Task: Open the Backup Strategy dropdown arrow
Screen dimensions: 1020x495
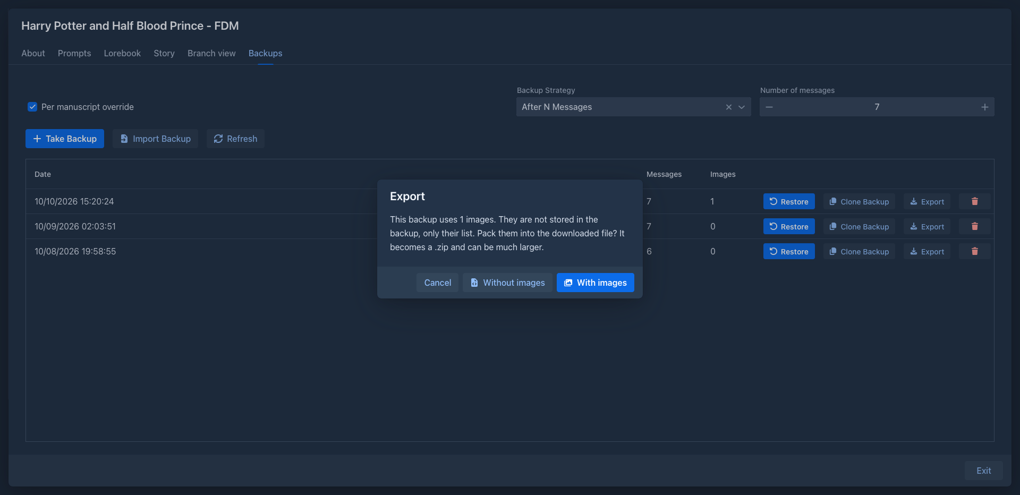Action: coord(742,107)
